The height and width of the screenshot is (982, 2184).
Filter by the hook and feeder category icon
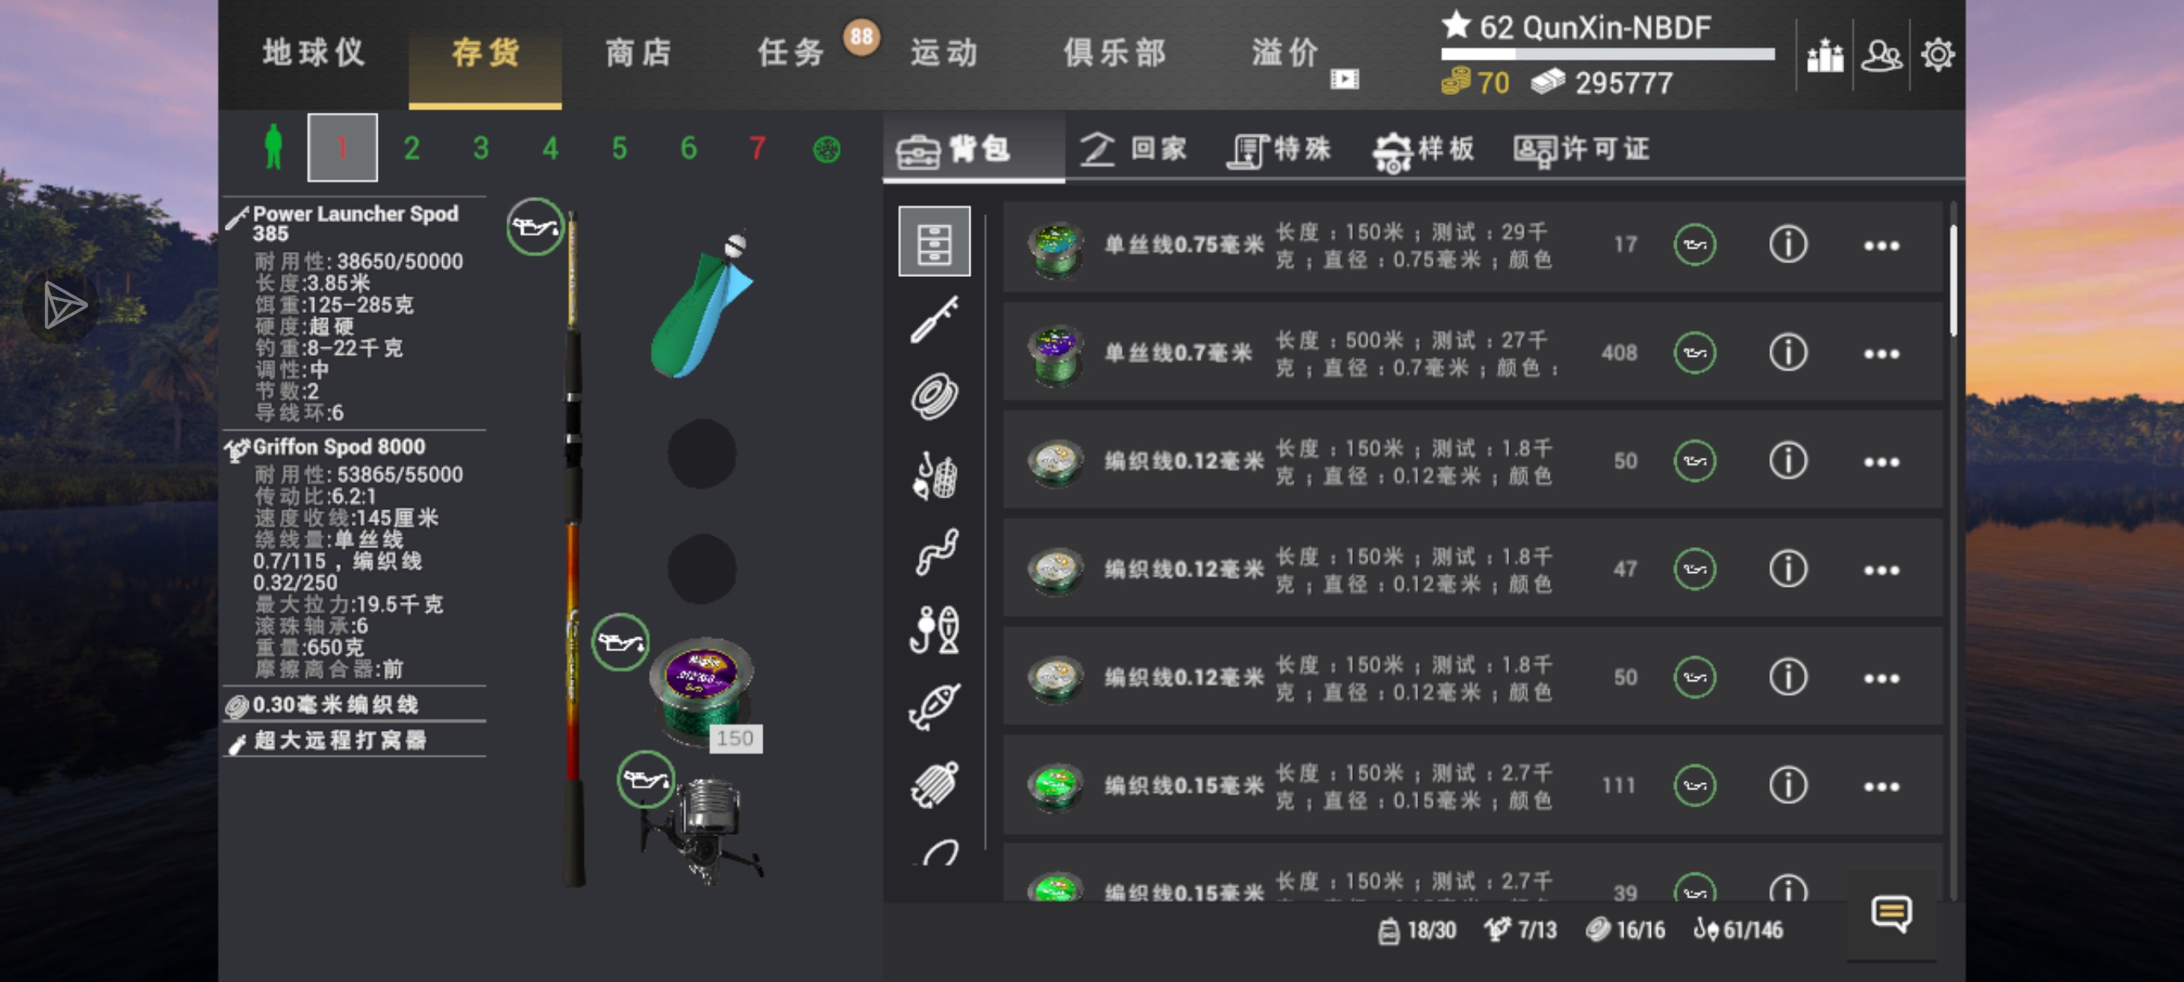tap(934, 476)
